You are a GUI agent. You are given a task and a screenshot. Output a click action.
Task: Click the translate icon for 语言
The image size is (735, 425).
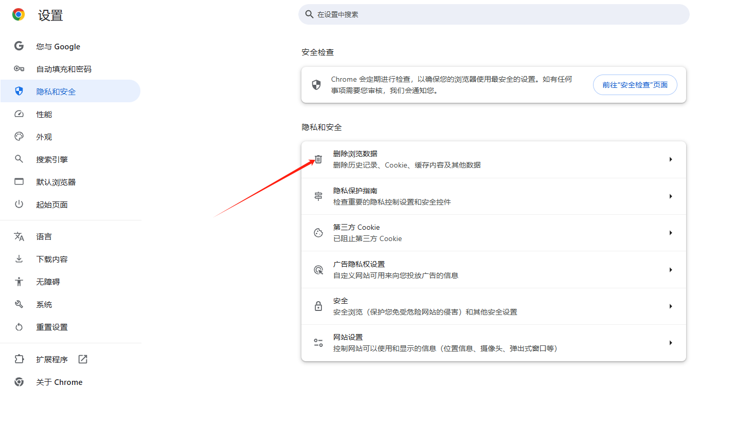pos(19,236)
